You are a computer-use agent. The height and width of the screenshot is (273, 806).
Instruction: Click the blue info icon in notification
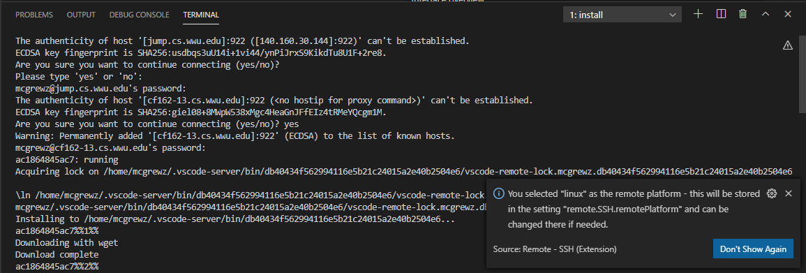498,194
